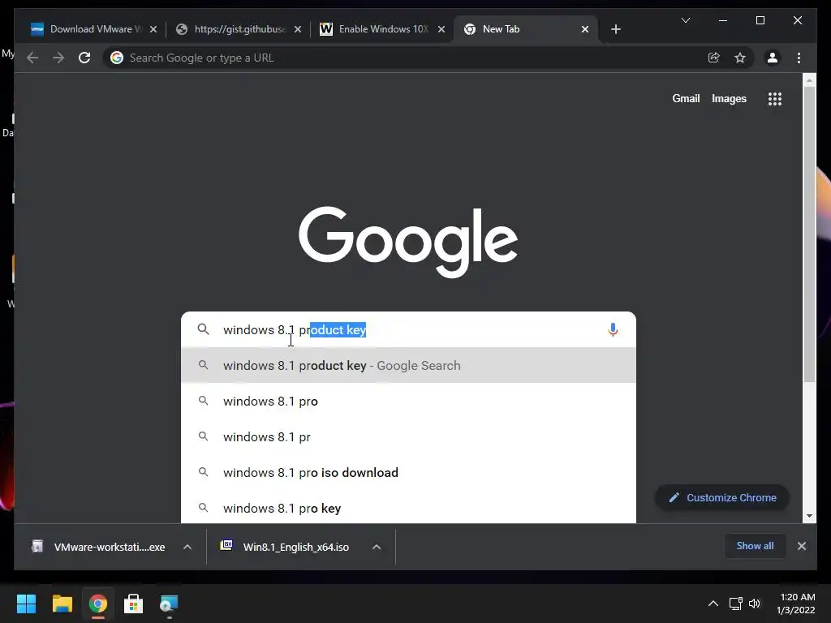Open network status tray icon
The image size is (831, 623).
[x=735, y=604]
